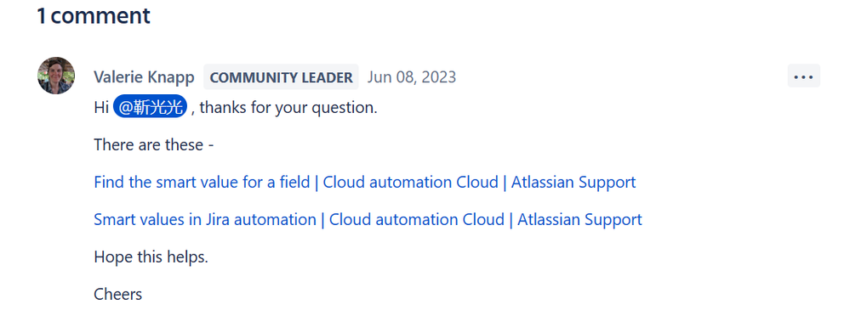Click the word 'comment' in the heading

(x=100, y=16)
